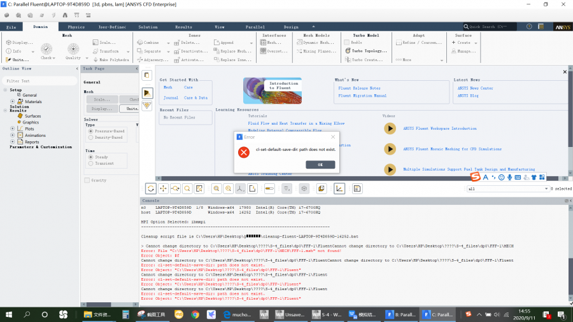Switch to B: Parallel Fluent taskbar window
This screenshot has height=322, width=573.
(401, 314)
